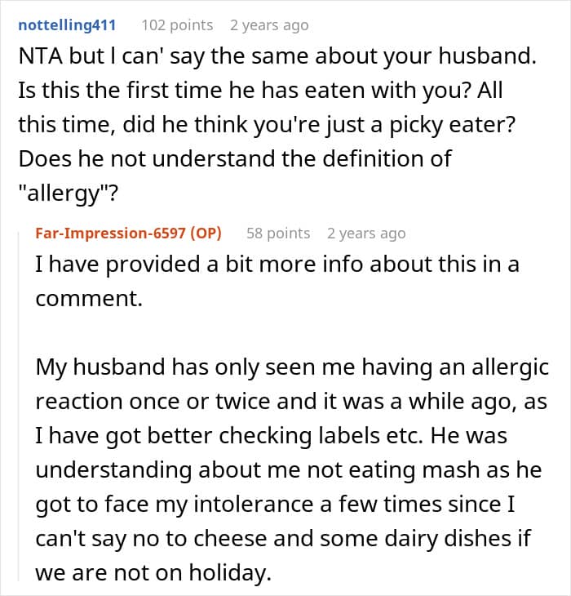Screen dimensions: 571x596
Task: Click the word "NTA" in the first comment
Action: (39, 57)
